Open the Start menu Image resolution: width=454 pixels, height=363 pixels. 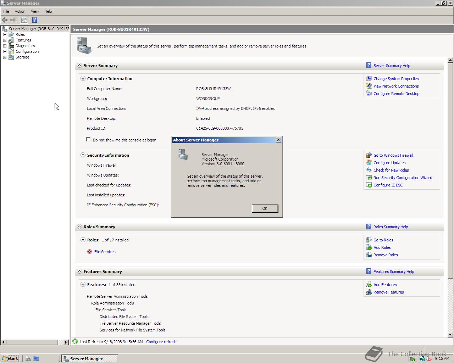point(10,358)
